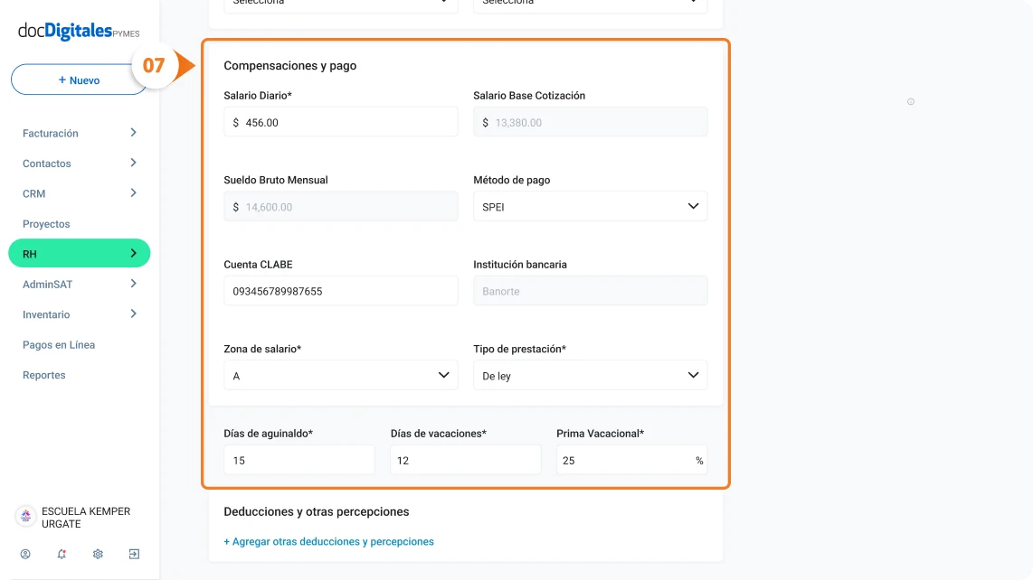Click the Salario Diario input field
The image size is (1033, 580).
pyautogui.click(x=341, y=122)
